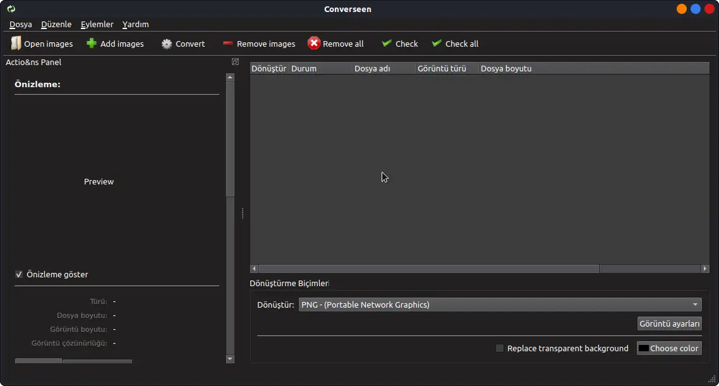
Task: Click Actions Panel scrollbar down arrow
Action: (x=230, y=359)
